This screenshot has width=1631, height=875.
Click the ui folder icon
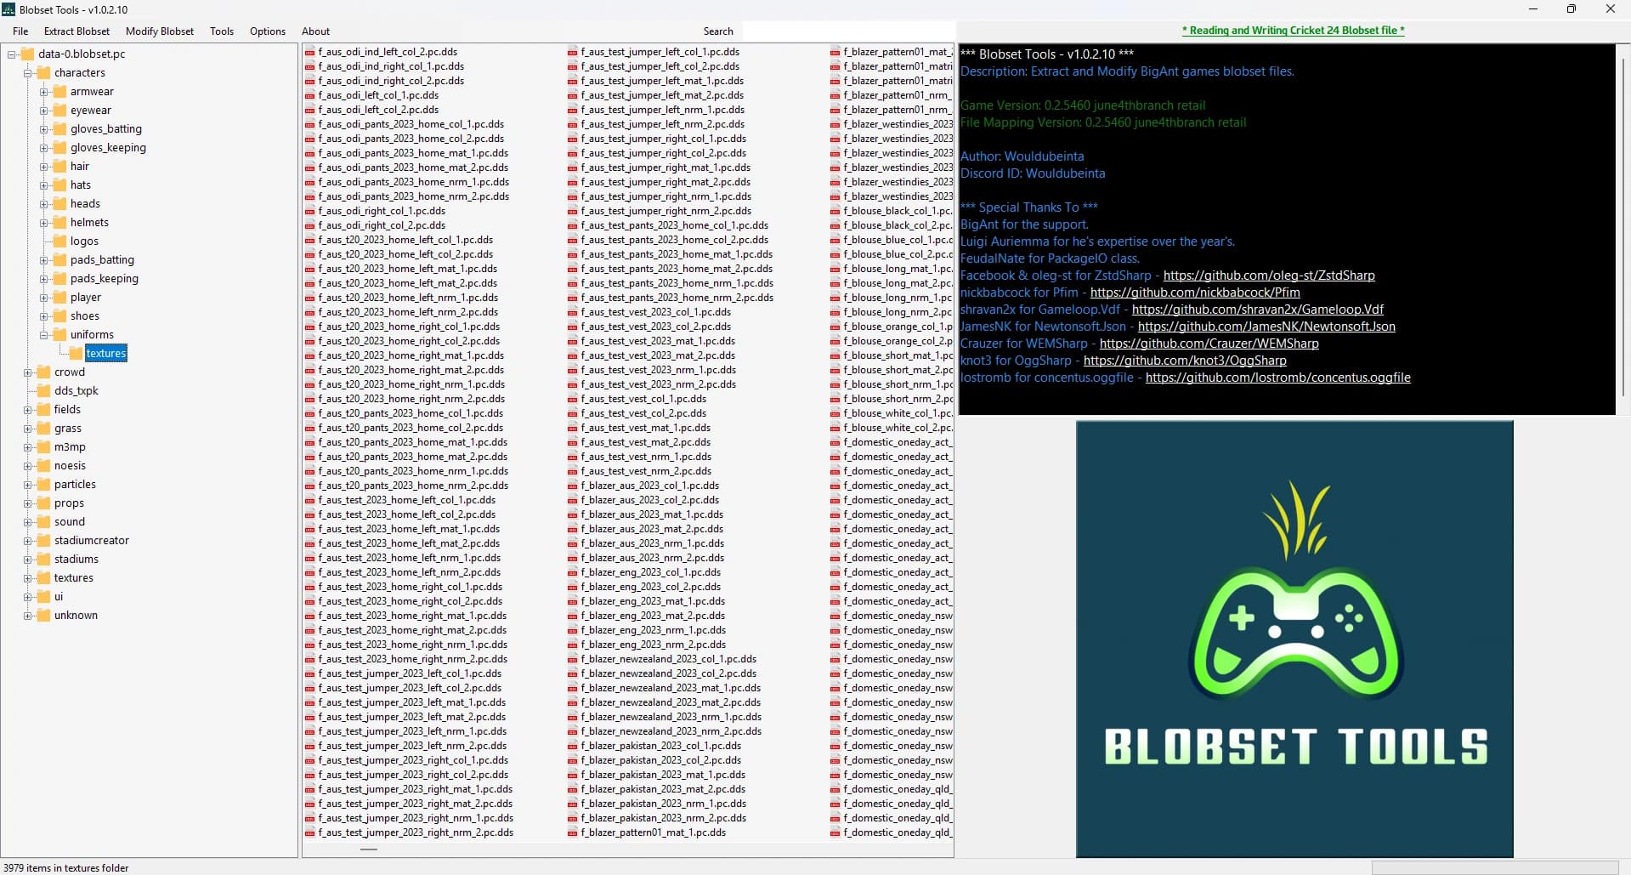[x=43, y=597]
